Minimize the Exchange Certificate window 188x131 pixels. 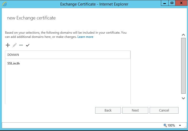tap(165, 3)
